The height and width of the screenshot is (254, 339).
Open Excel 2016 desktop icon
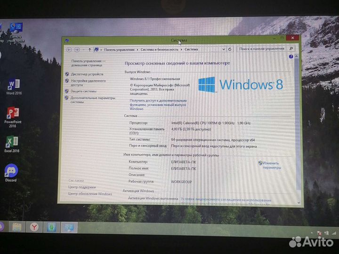coord(12,144)
